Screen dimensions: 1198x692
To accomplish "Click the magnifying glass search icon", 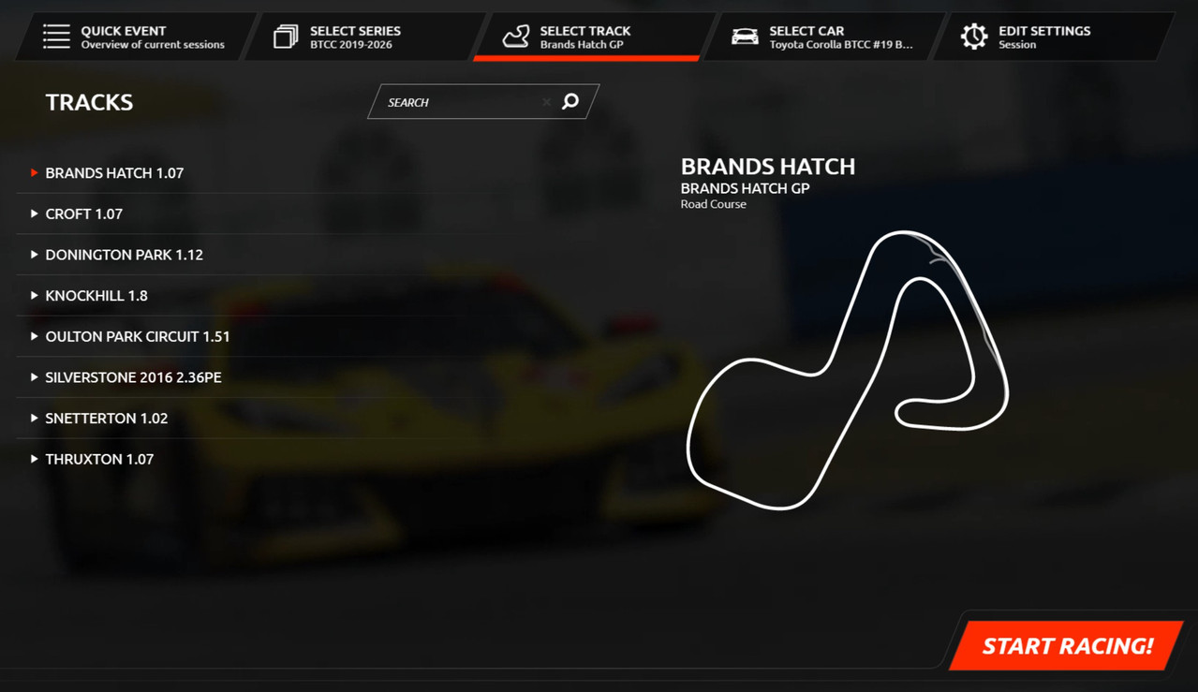I will pyautogui.click(x=570, y=101).
